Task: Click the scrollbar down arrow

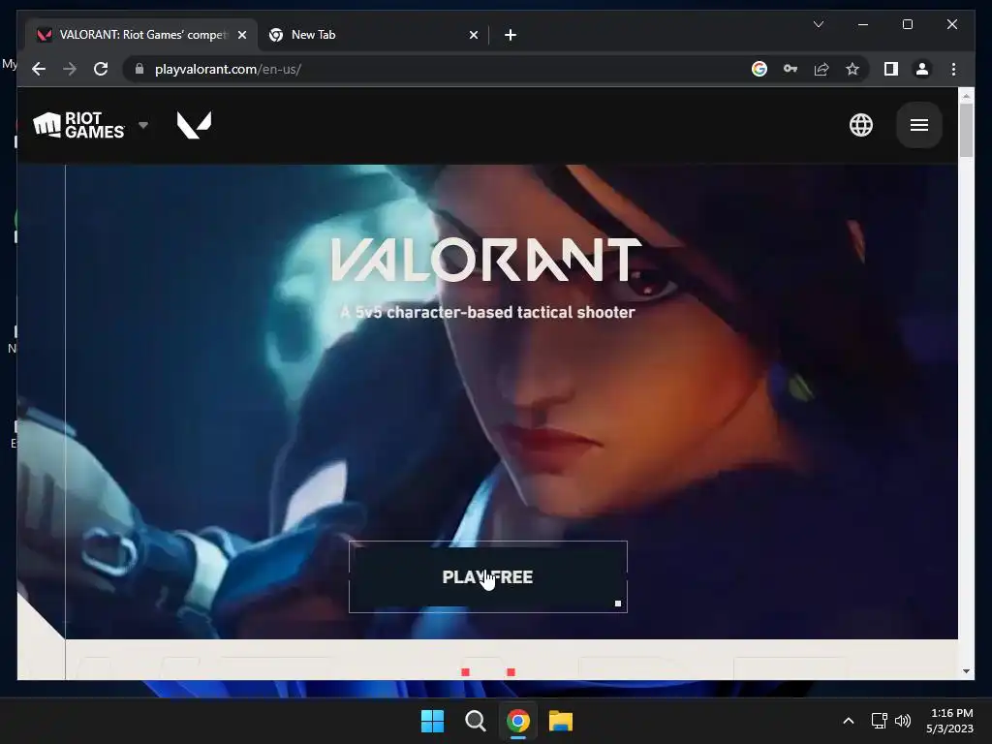Action: (966, 671)
